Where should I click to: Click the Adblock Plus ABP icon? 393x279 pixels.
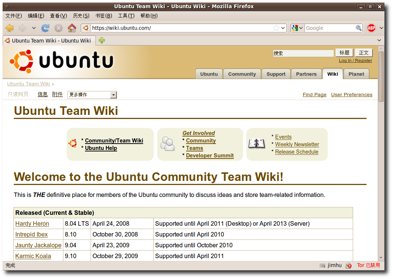(x=371, y=28)
